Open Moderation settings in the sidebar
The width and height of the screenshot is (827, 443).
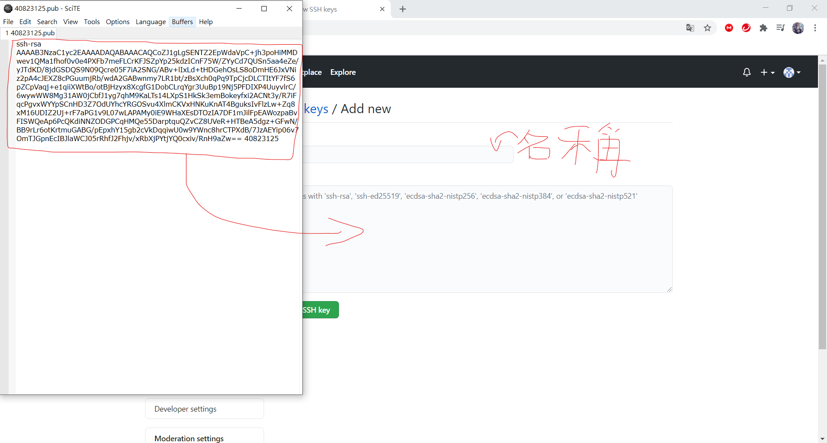[x=204, y=436]
